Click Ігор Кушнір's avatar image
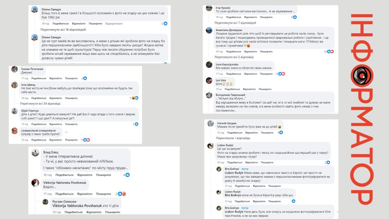This screenshot has height=219, width=389. 209,8
